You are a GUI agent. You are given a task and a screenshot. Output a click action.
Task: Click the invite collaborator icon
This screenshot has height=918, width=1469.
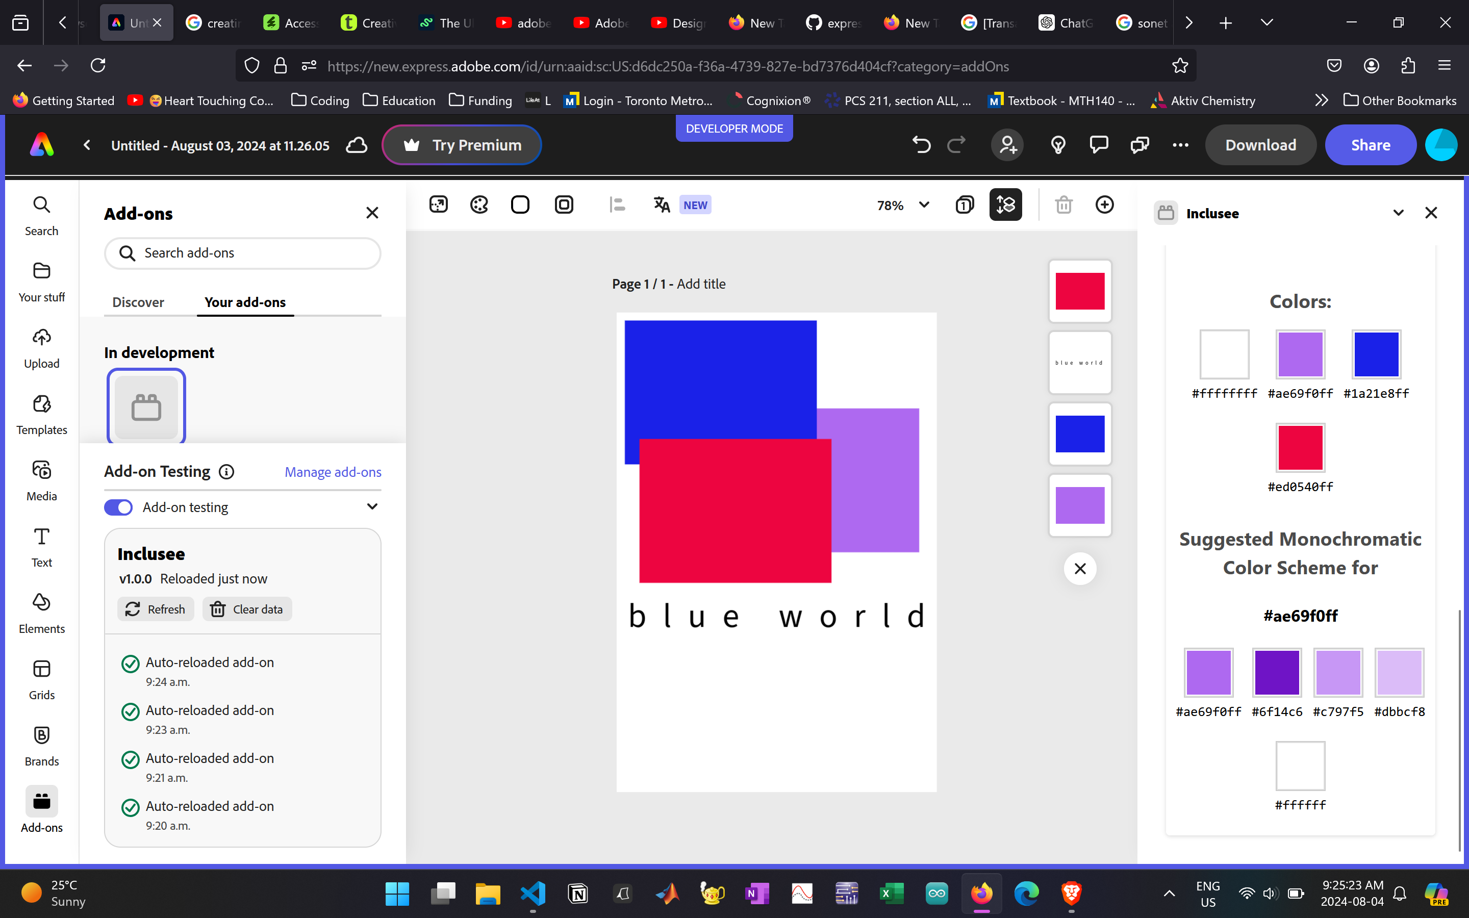click(x=1008, y=145)
